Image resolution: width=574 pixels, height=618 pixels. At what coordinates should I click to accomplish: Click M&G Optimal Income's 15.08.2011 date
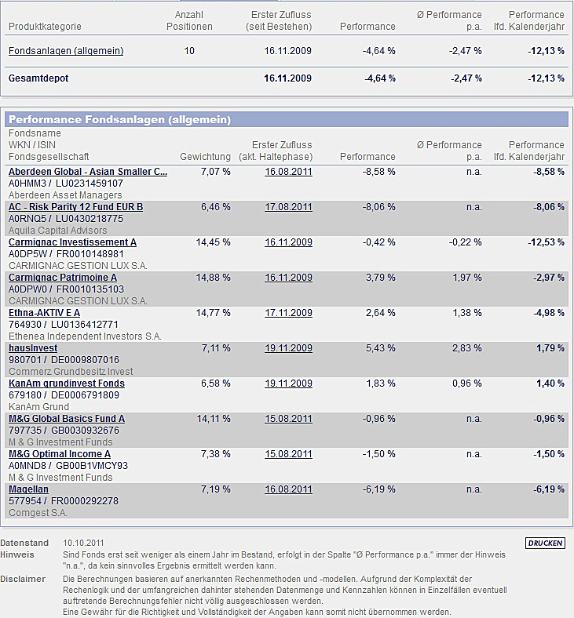click(x=288, y=454)
